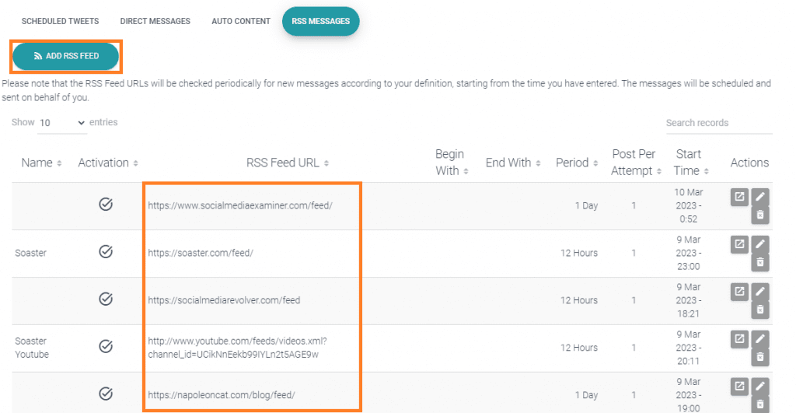796x413 pixels.
Task: Delete the napoleoncat blog feed entry
Action: point(760,404)
